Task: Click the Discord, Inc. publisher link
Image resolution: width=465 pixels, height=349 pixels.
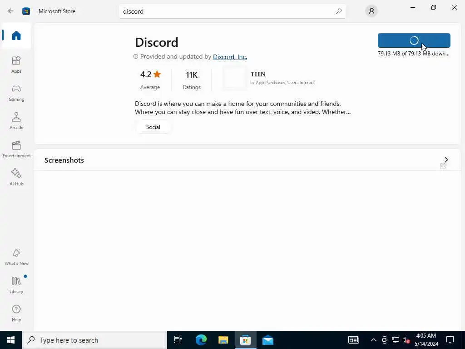Action: click(x=230, y=57)
